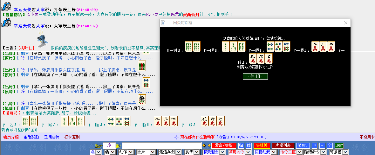Viewport: 375px width, 155px height.
Task: Click the 贴 button
Action: (241, 145)
